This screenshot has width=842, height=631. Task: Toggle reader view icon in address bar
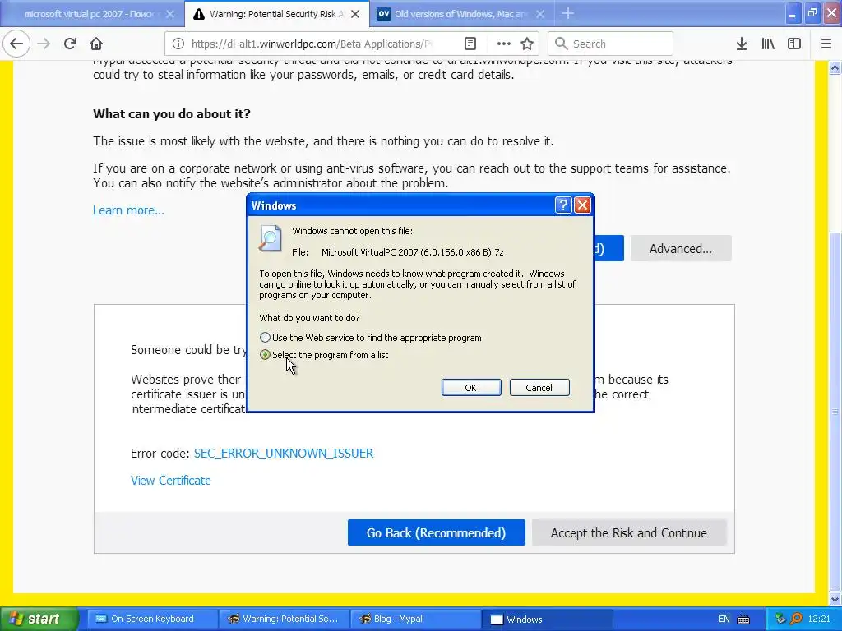(470, 44)
